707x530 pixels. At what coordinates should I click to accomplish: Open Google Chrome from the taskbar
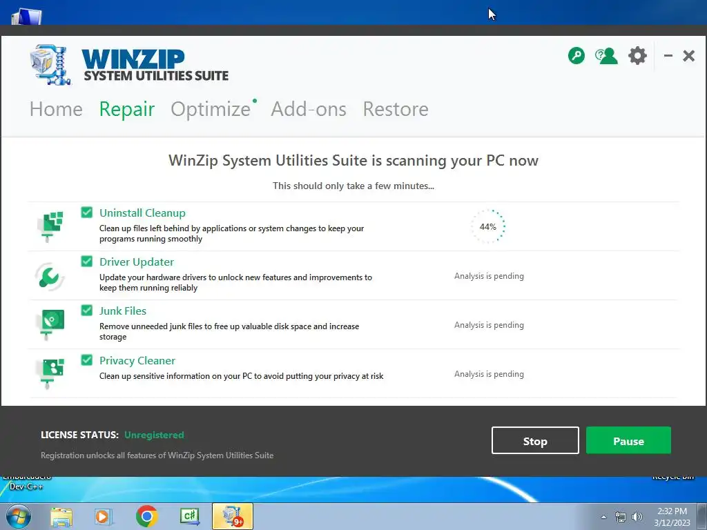[x=146, y=516]
